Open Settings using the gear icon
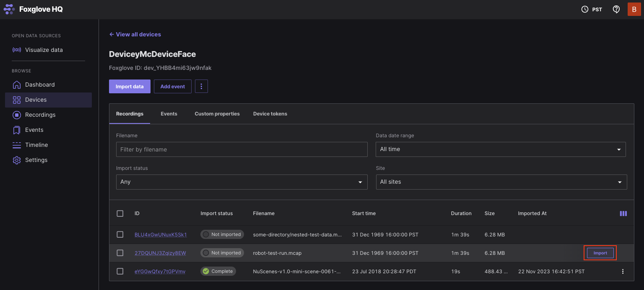Image resolution: width=644 pixels, height=290 pixels. (17, 160)
